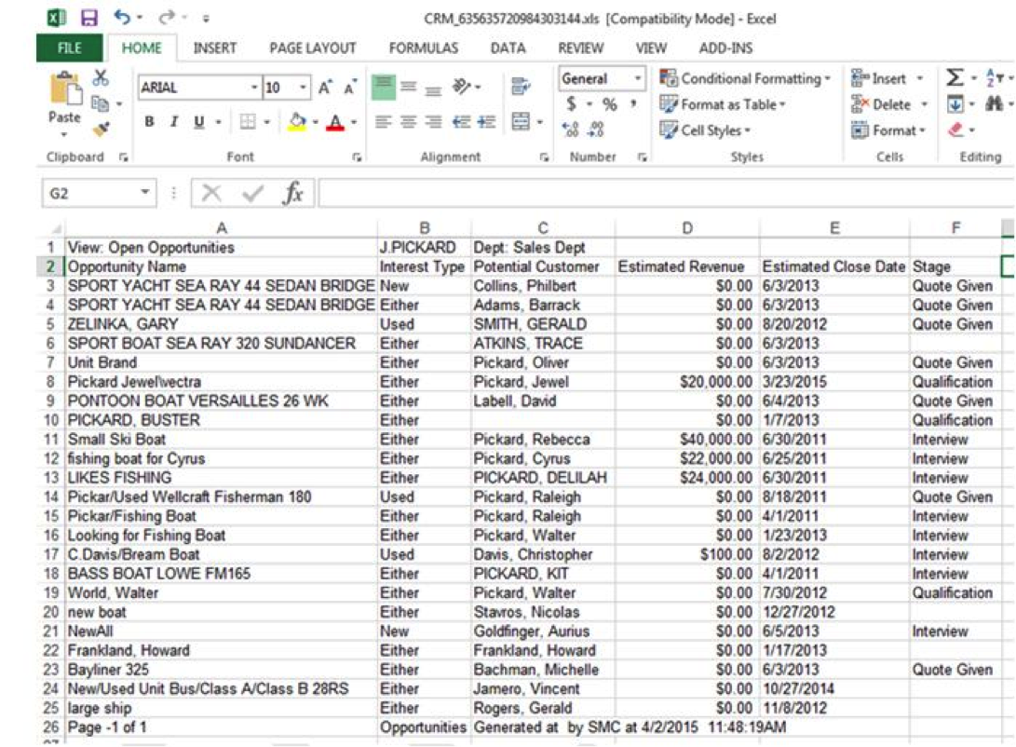Apply yellow fill color bucket
Image resolution: width=1016 pixels, height=747 pixels.
click(297, 122)
